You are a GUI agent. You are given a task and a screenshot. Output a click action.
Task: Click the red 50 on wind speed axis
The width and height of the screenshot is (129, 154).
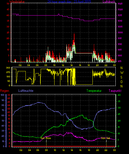8,4
